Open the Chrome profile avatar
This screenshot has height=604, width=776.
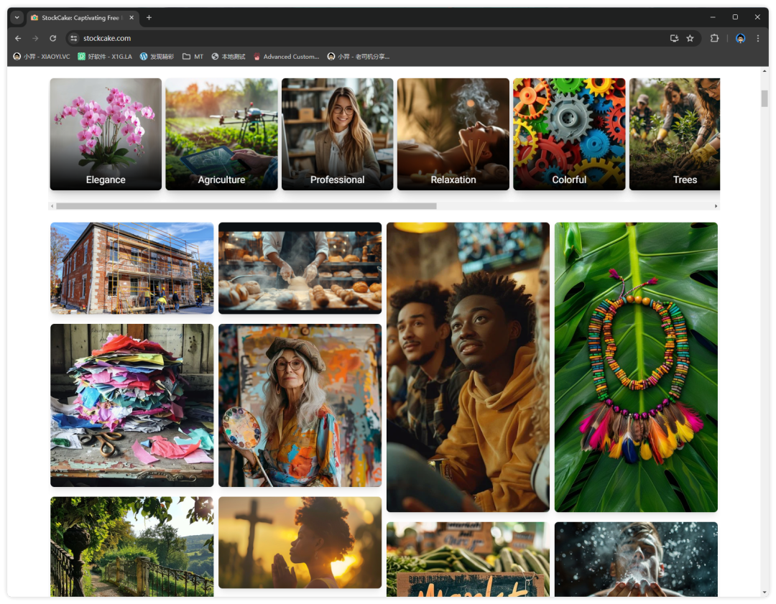coord(740,38)
